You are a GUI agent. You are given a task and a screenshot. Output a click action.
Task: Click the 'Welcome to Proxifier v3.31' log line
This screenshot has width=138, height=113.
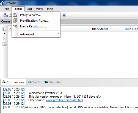[46, 93]
